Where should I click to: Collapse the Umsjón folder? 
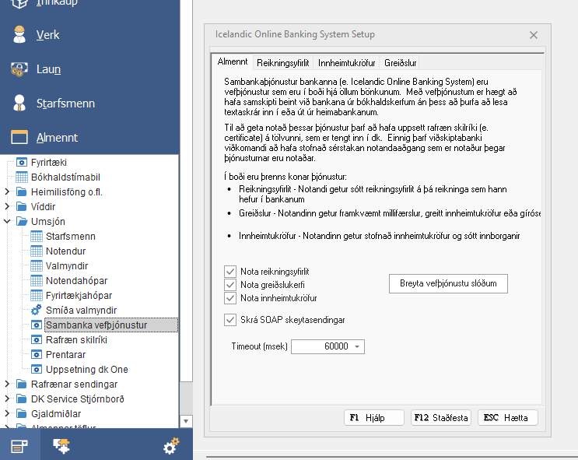click(7, 221)
